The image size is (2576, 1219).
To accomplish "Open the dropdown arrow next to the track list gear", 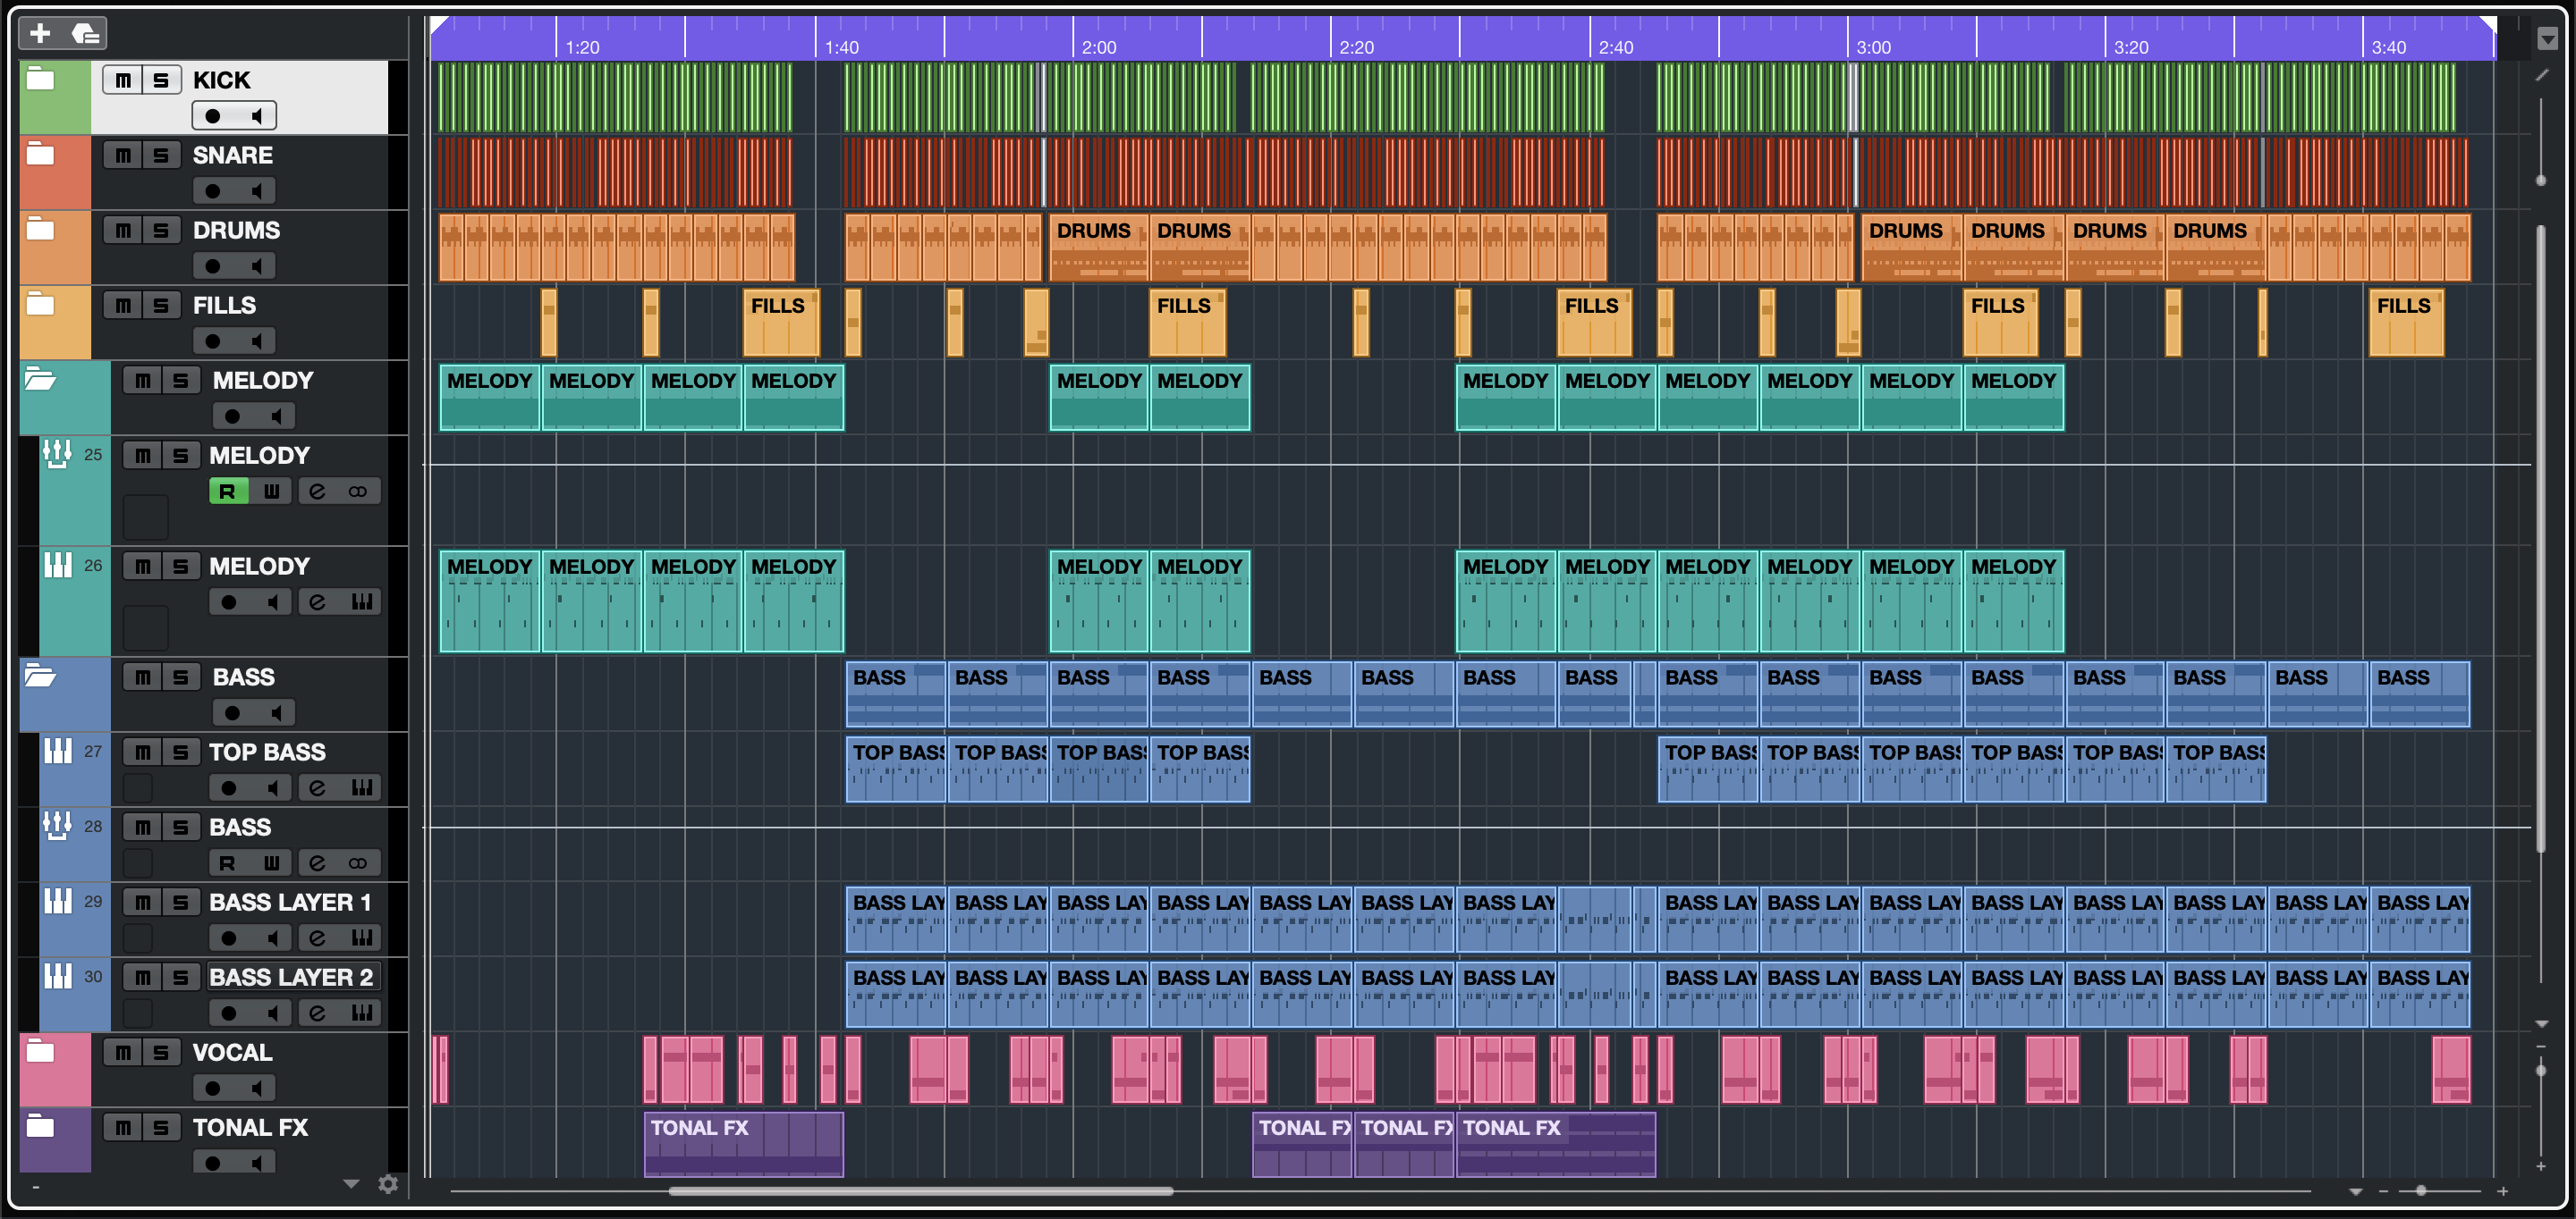I will [x=351, y=1184].
